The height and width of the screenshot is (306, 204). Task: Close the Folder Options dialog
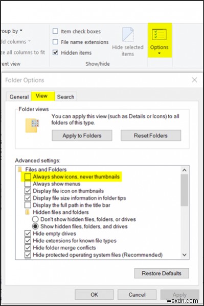coord(194,80)
